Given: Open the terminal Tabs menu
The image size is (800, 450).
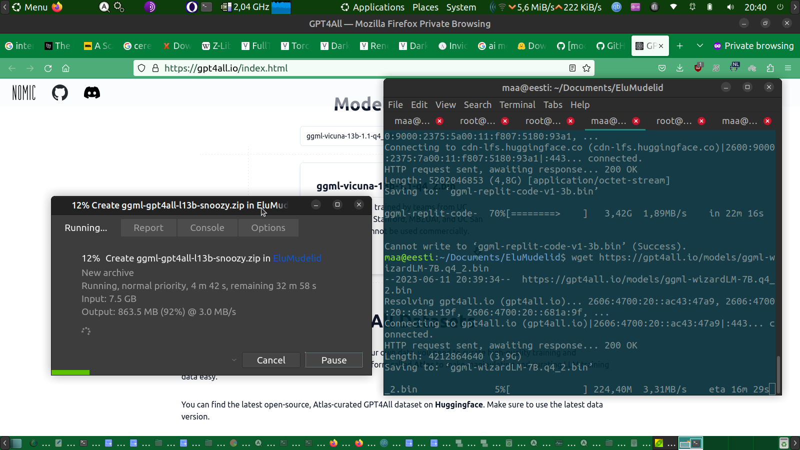Looking at the screenshot, I should (553, 104).
